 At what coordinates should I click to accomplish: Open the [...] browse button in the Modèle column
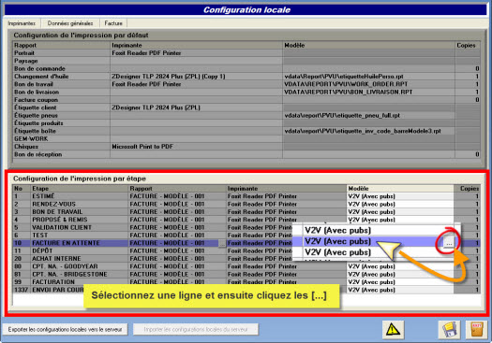[449, 243]
